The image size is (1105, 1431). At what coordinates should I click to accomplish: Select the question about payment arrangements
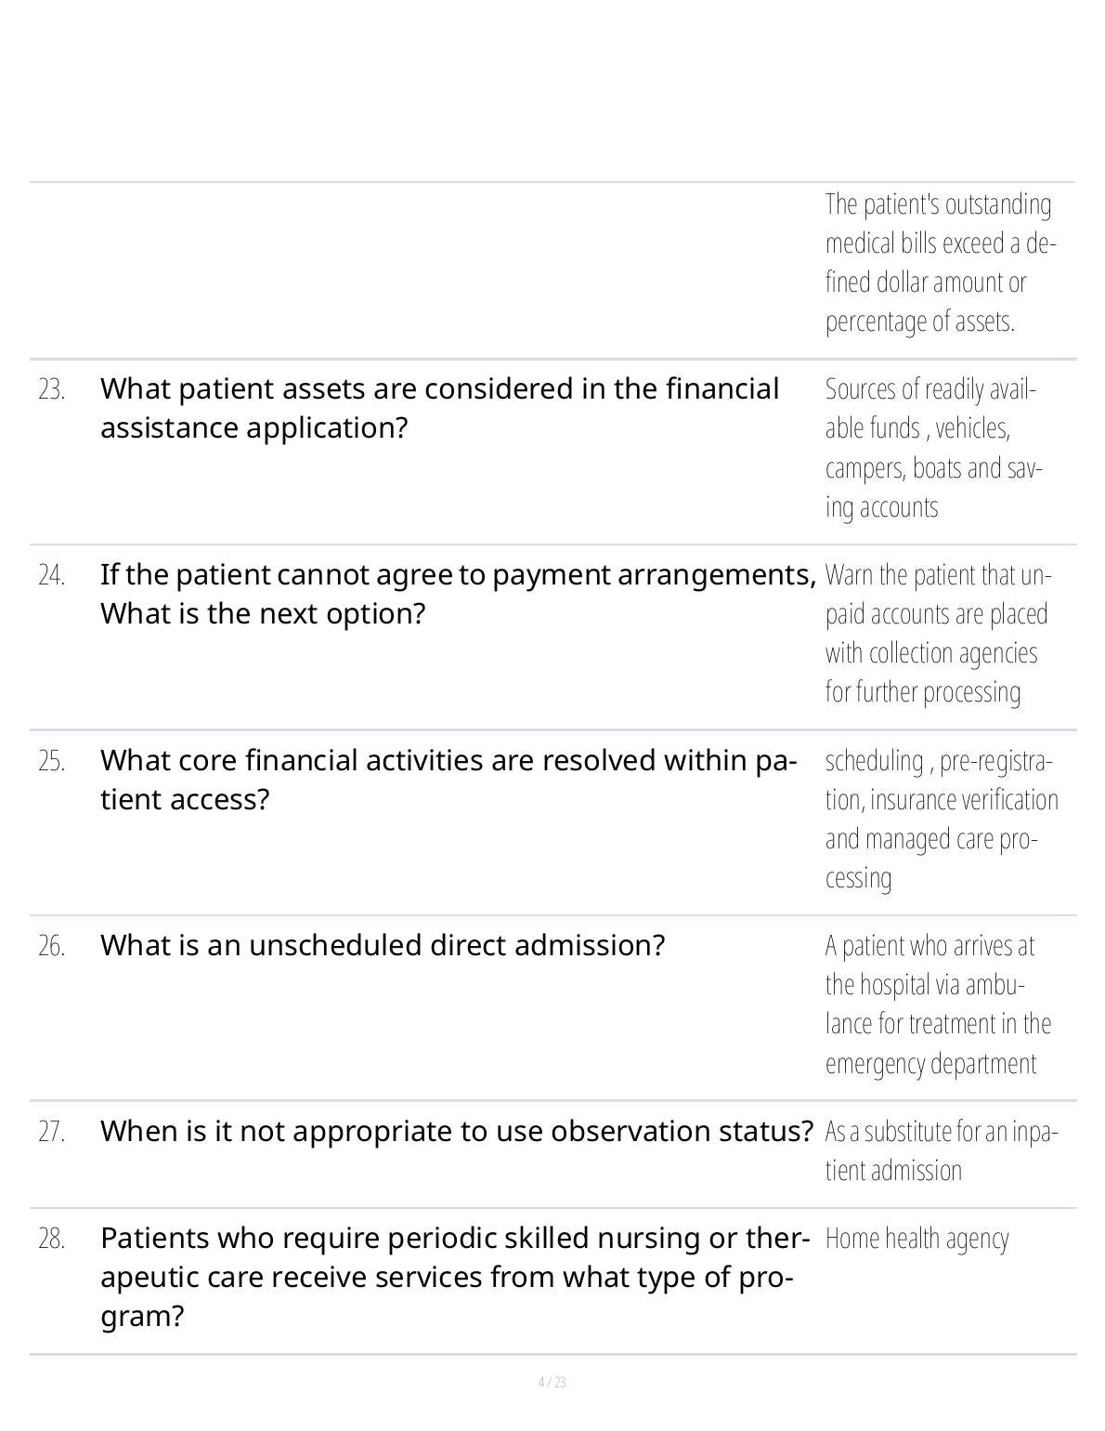tap(457, 594)
